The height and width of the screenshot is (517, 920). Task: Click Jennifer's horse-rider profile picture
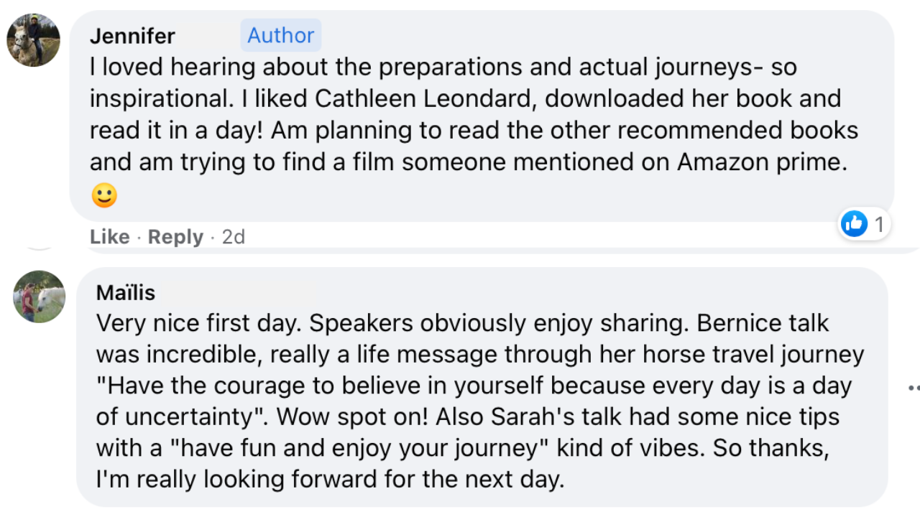[x=33, y=40]
